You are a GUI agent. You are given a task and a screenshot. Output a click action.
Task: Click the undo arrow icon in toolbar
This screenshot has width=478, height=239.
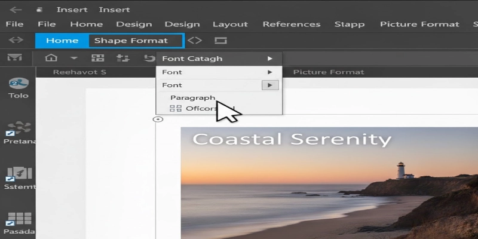pyautogui.click(x=149, y=58)
